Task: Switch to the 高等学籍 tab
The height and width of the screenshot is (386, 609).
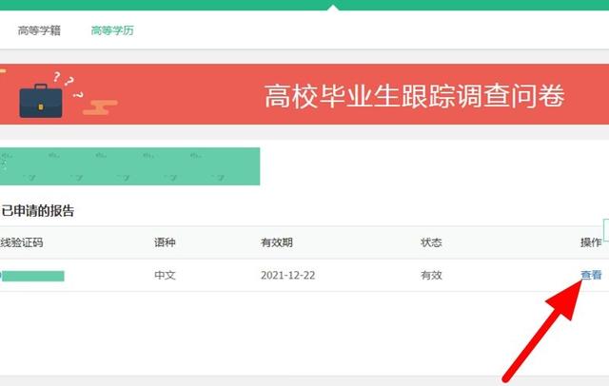Action: [x=39, y=30]
